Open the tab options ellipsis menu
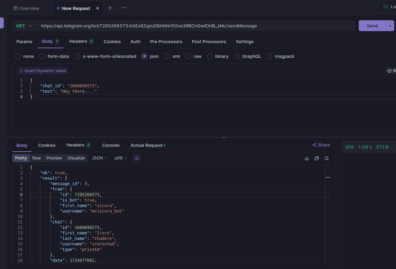 (124, 8)
